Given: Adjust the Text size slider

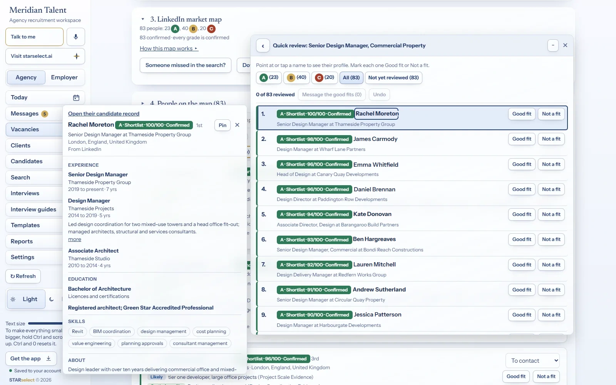Looking at the screenshot, I should click(45, 324).
